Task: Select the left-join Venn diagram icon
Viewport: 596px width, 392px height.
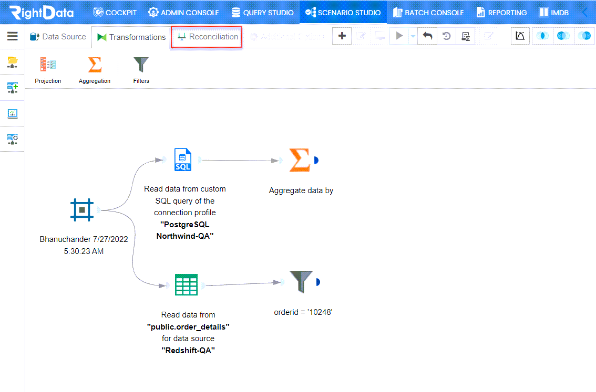Action: [x=563, y=36]
